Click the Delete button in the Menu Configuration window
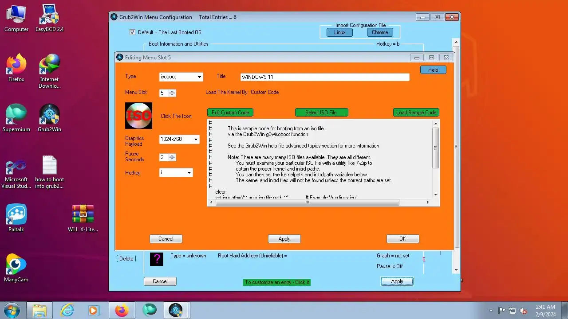This screenshot has width=568, height=319. tap(126, 259)
